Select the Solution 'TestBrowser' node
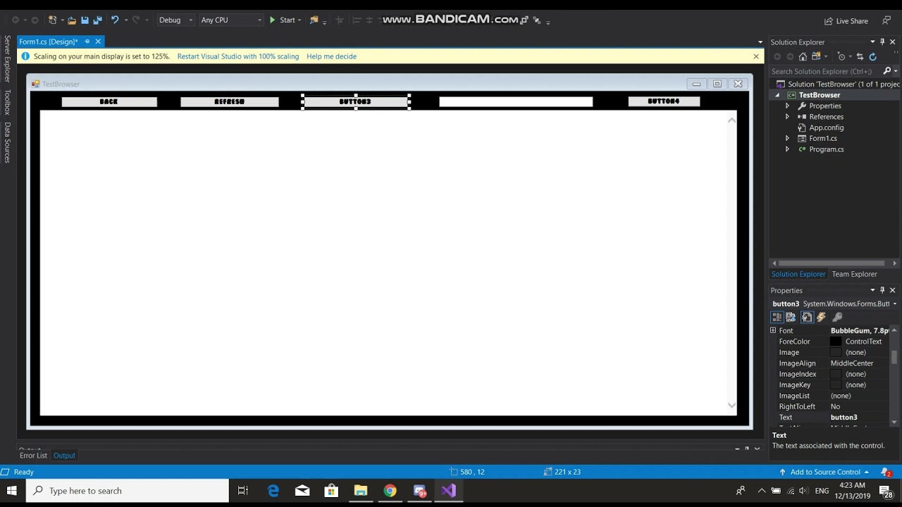 (837, 84)
